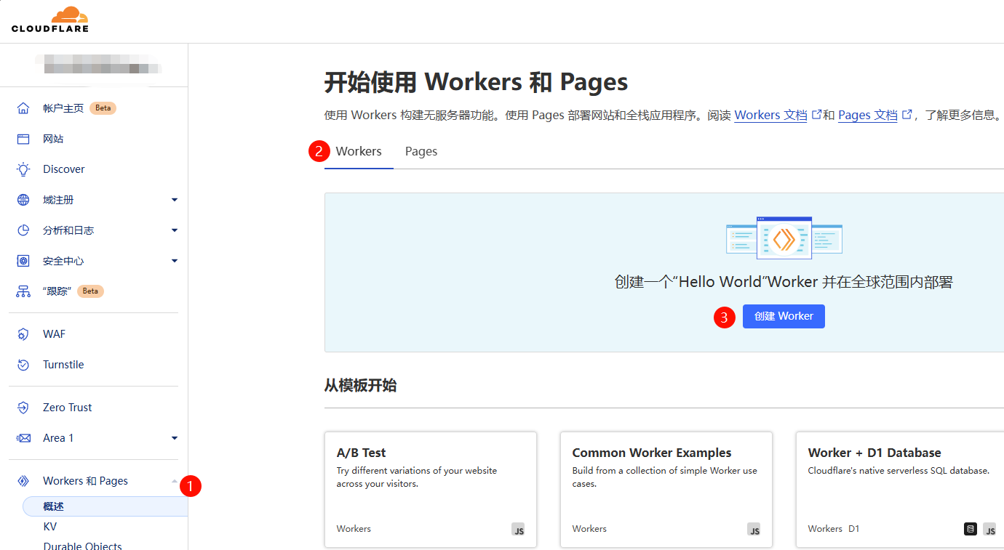Screen dimensions: 1004x550
Task: Click the JS badge on Common Worker Examples
Action: (x=754, y=530)
